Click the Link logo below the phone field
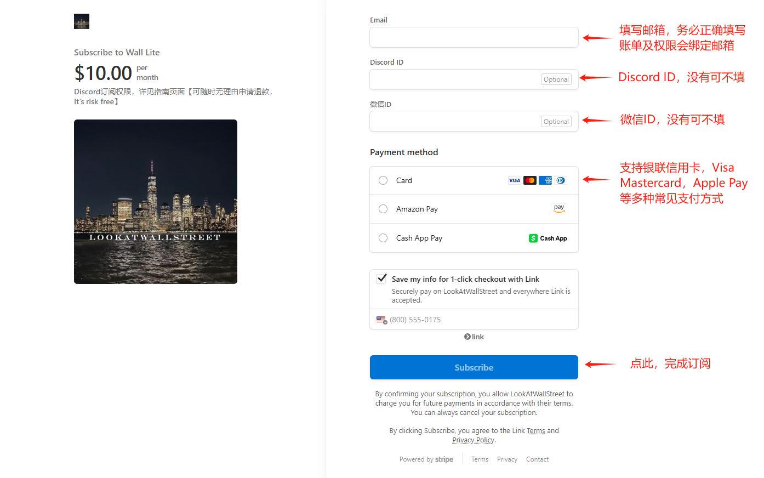The height and width of the screenshot is (478, 764). [474, 337]
